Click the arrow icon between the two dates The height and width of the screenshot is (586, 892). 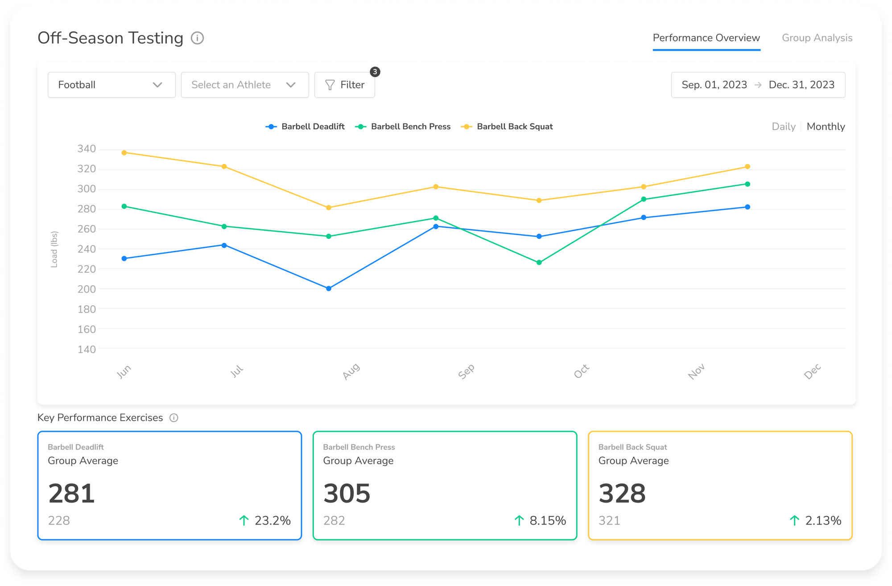tap(758, 85)
